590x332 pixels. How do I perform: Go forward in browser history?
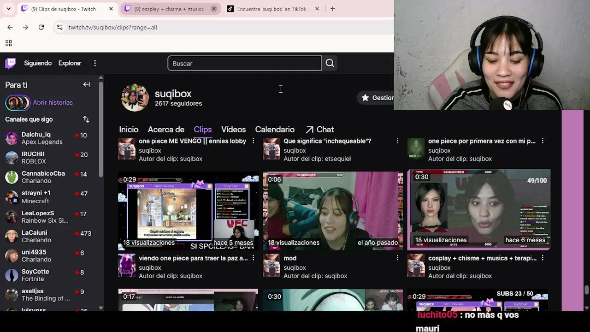click(x=25, y=27)
